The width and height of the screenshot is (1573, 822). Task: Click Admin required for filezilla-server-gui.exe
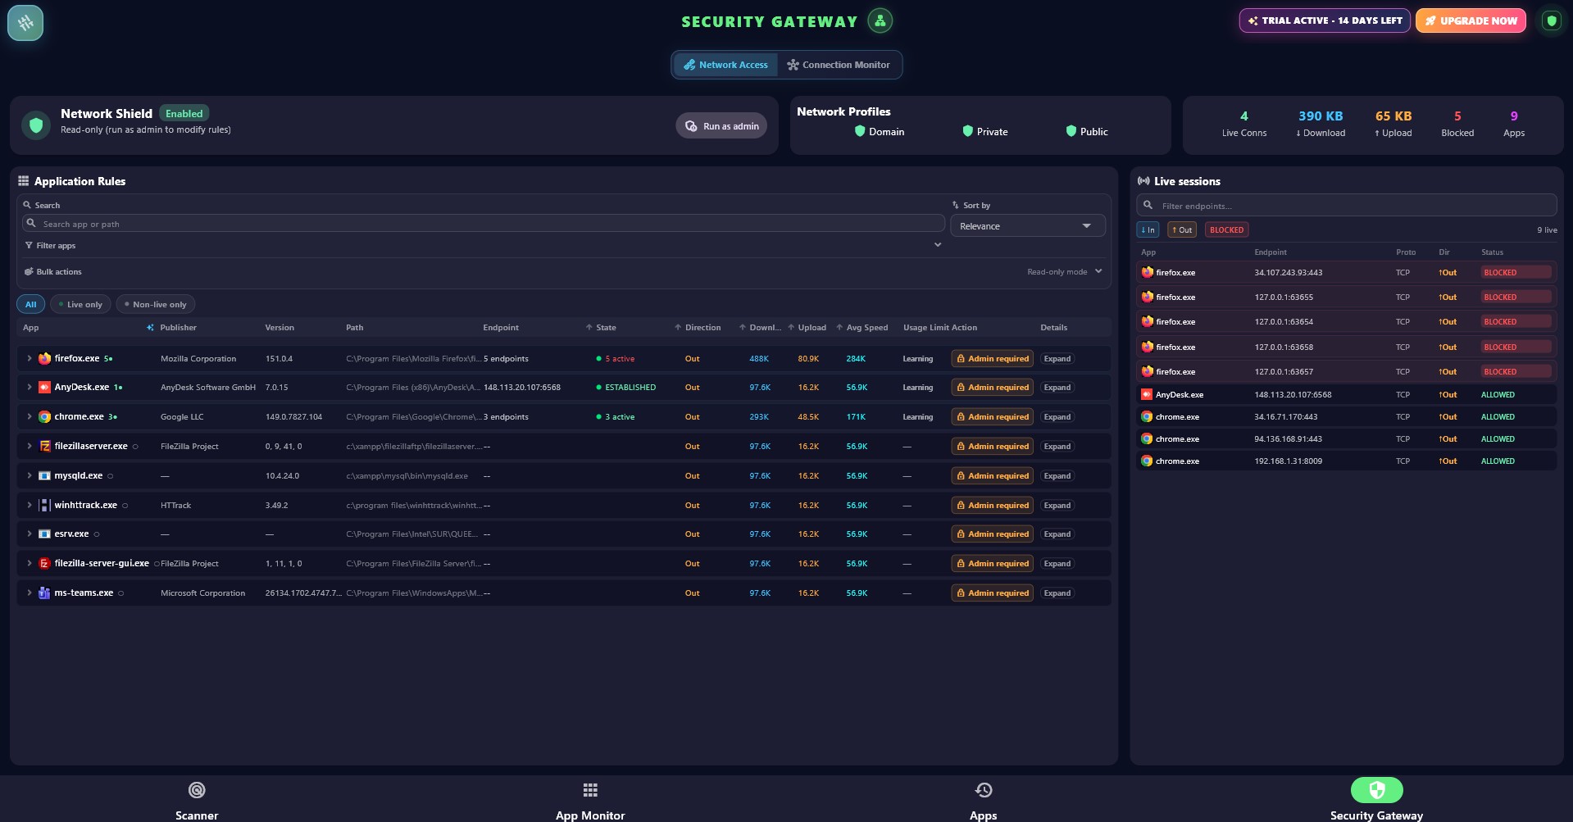pyautogui.click(x=993, y=563)
